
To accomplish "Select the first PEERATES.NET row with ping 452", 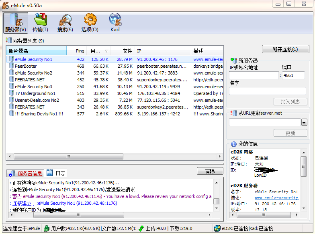I will [x=115, y=79].
